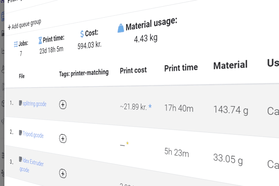Click the Material usage weight icon
This screenshot has height=186, width=279.
pos(121,28)
